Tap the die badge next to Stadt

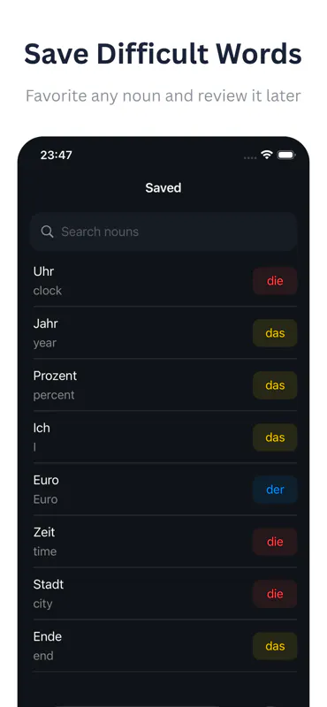(x=275, y=594)
